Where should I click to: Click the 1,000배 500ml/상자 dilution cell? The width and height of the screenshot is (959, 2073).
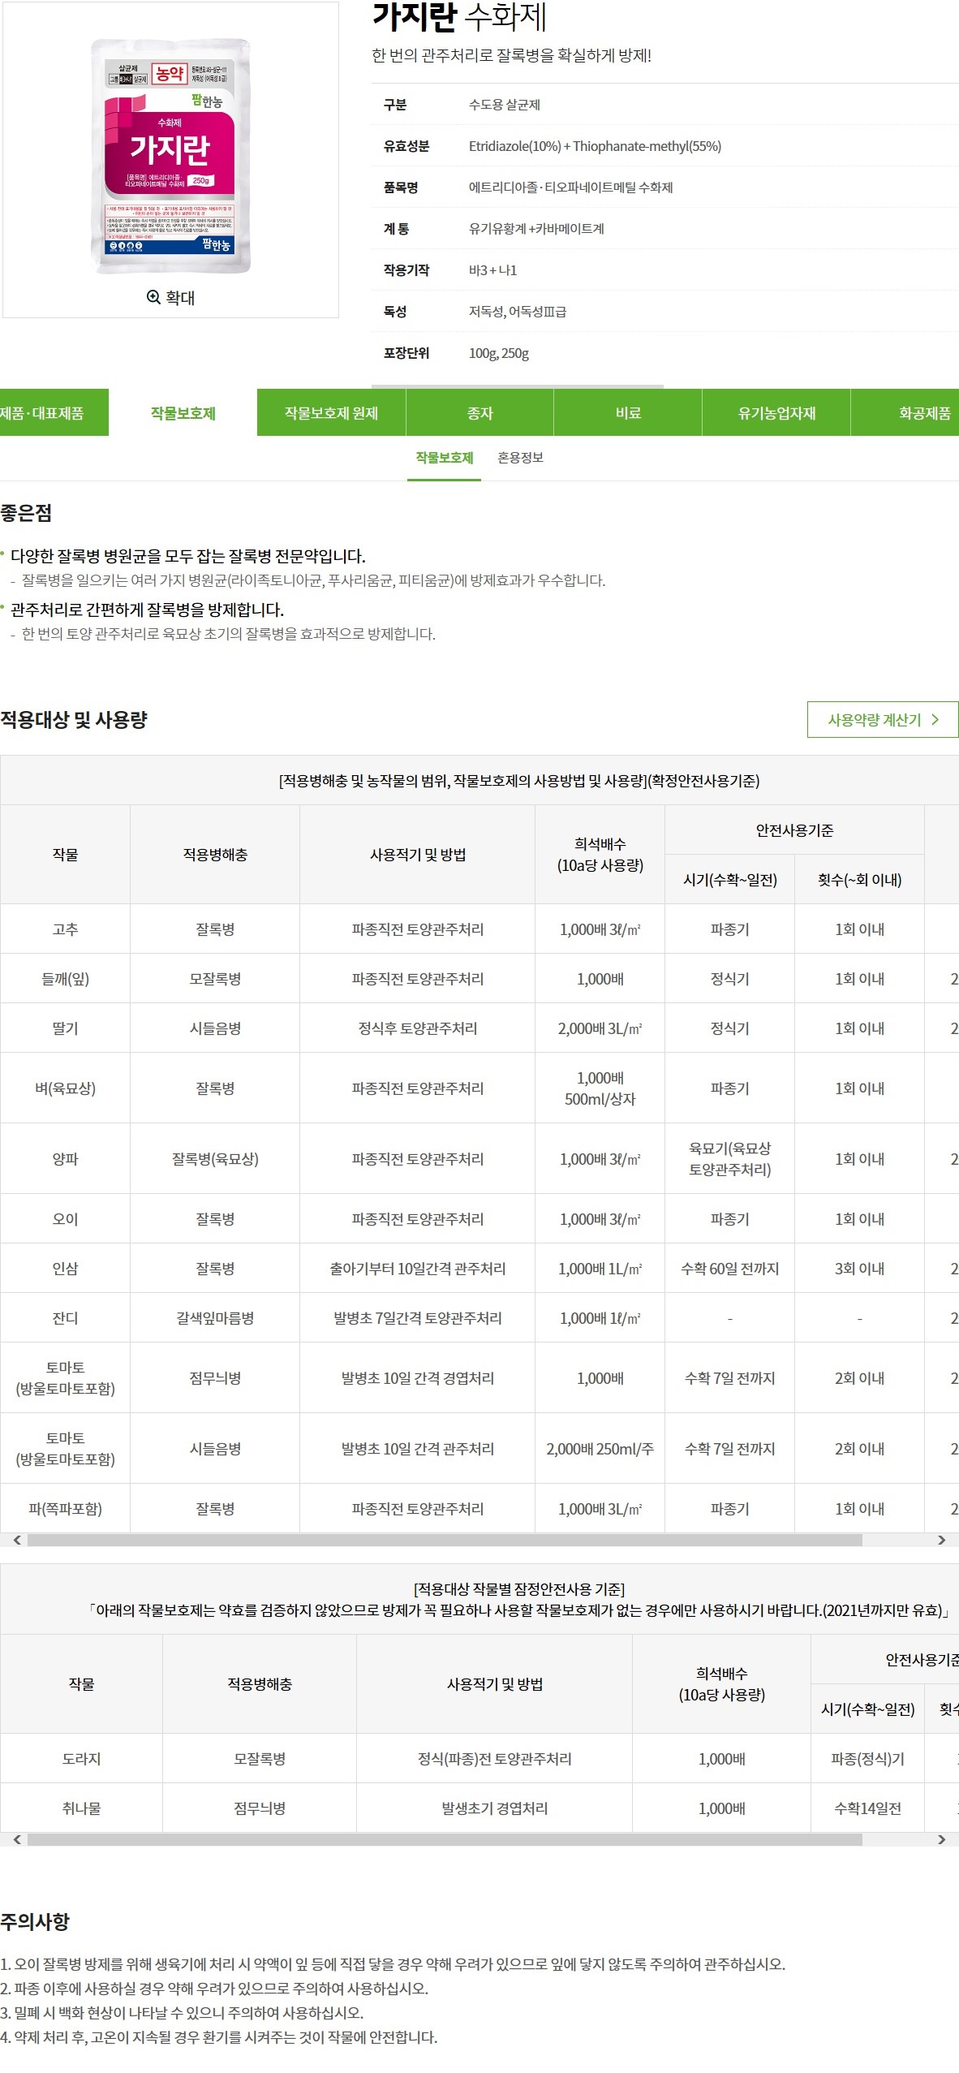pos(600,1088)
